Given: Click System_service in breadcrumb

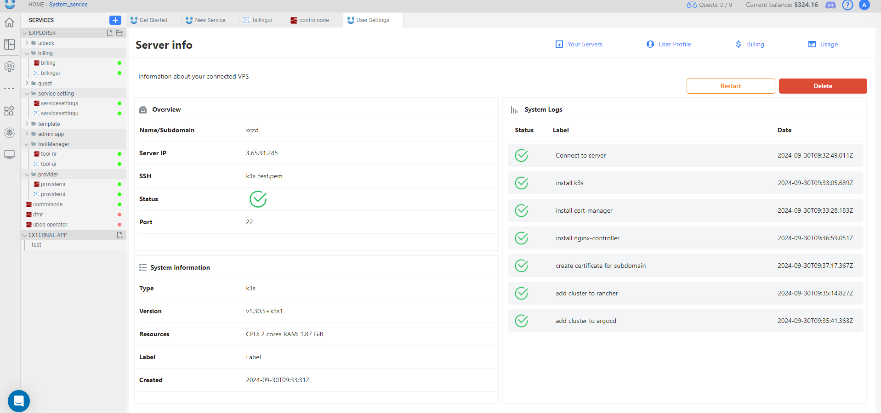Looking at the screenshot, I should tap(68, 5).
